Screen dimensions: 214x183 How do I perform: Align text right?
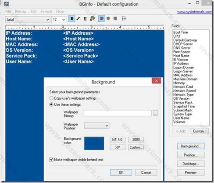tap(115, 18)
